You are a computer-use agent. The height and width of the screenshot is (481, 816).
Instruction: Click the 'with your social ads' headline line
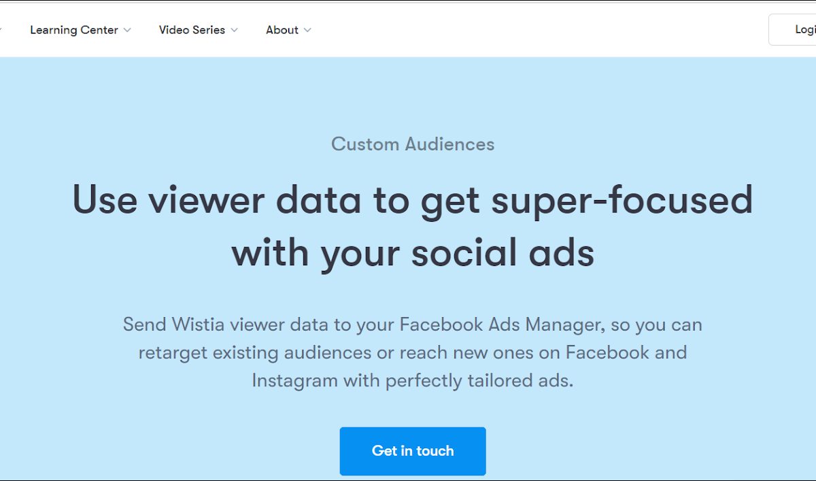(413, 253)
